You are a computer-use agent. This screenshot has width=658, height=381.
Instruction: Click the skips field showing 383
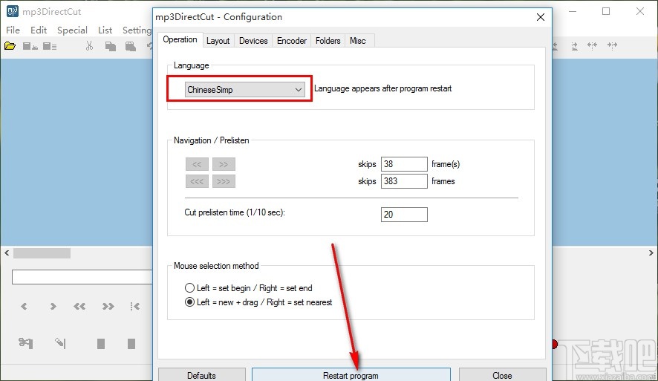[404, 181]
